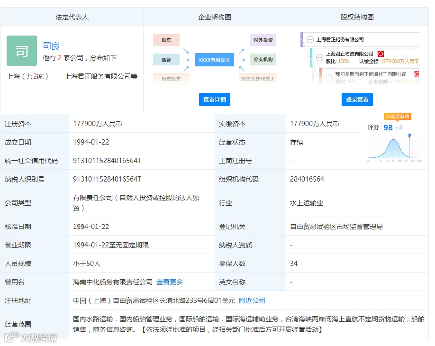Click the 认证后获得 orange badge

coord(398,116)
